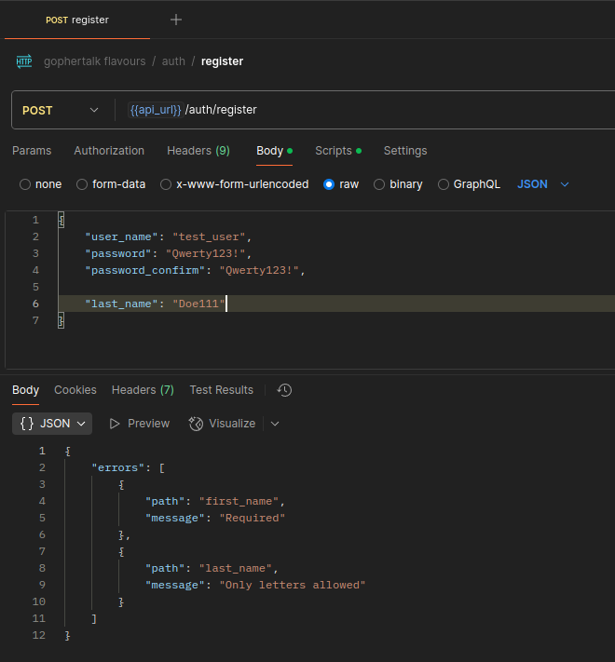This screenshot has width=615, height=662.
Task: Click the HTTP request type icon
Action: pyautogui.click(x=24, y=61)
